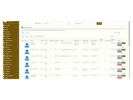The height and width of the screenshot is (100, 133).
Task: Open the Bulk Admission quick link
Action: click(48, 30)
